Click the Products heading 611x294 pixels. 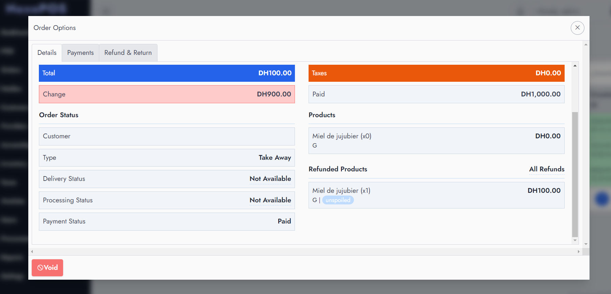click(x=322, y=115)
